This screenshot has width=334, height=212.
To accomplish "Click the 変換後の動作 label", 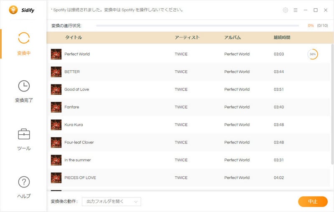I will [64, 201].
